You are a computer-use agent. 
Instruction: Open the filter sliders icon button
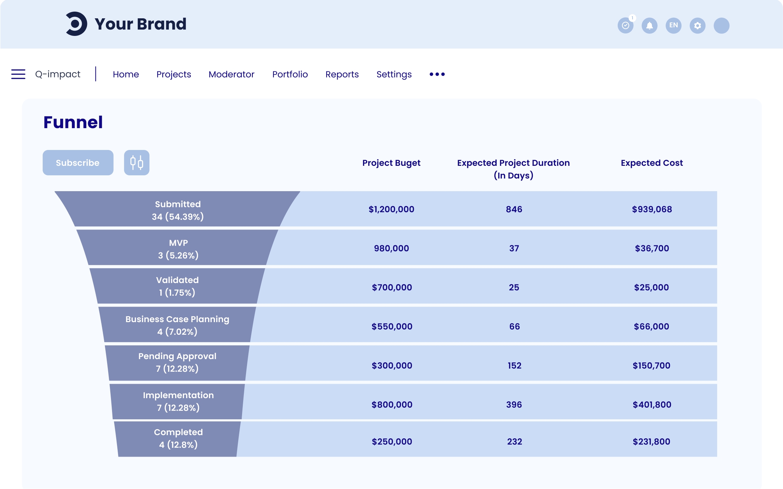point(137,163)
